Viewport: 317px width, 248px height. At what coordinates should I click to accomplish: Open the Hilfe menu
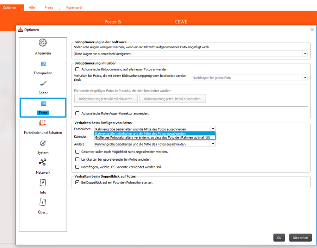(32, 7)
